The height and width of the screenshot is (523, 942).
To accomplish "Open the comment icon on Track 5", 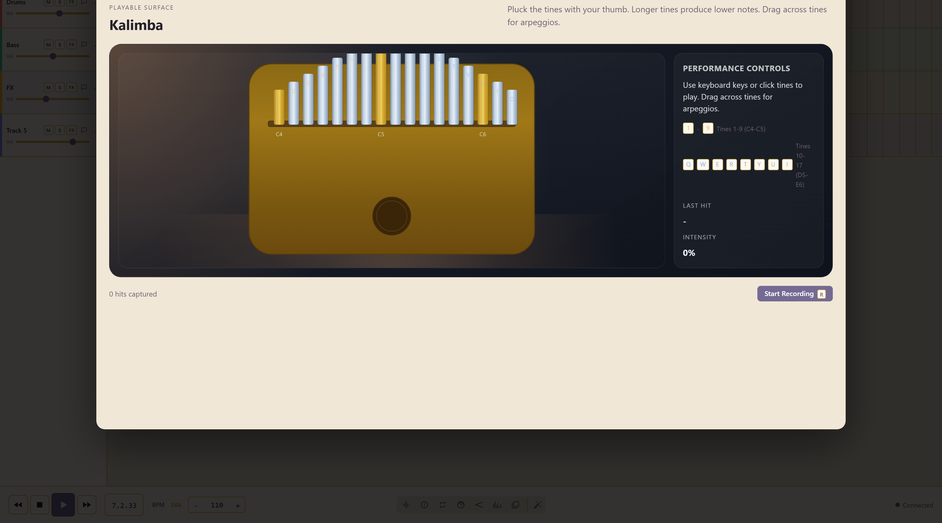I will click(84, 130).
